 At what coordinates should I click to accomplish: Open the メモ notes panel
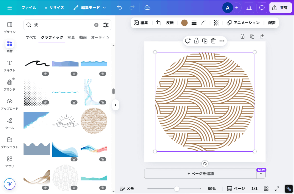click(127, 189)
